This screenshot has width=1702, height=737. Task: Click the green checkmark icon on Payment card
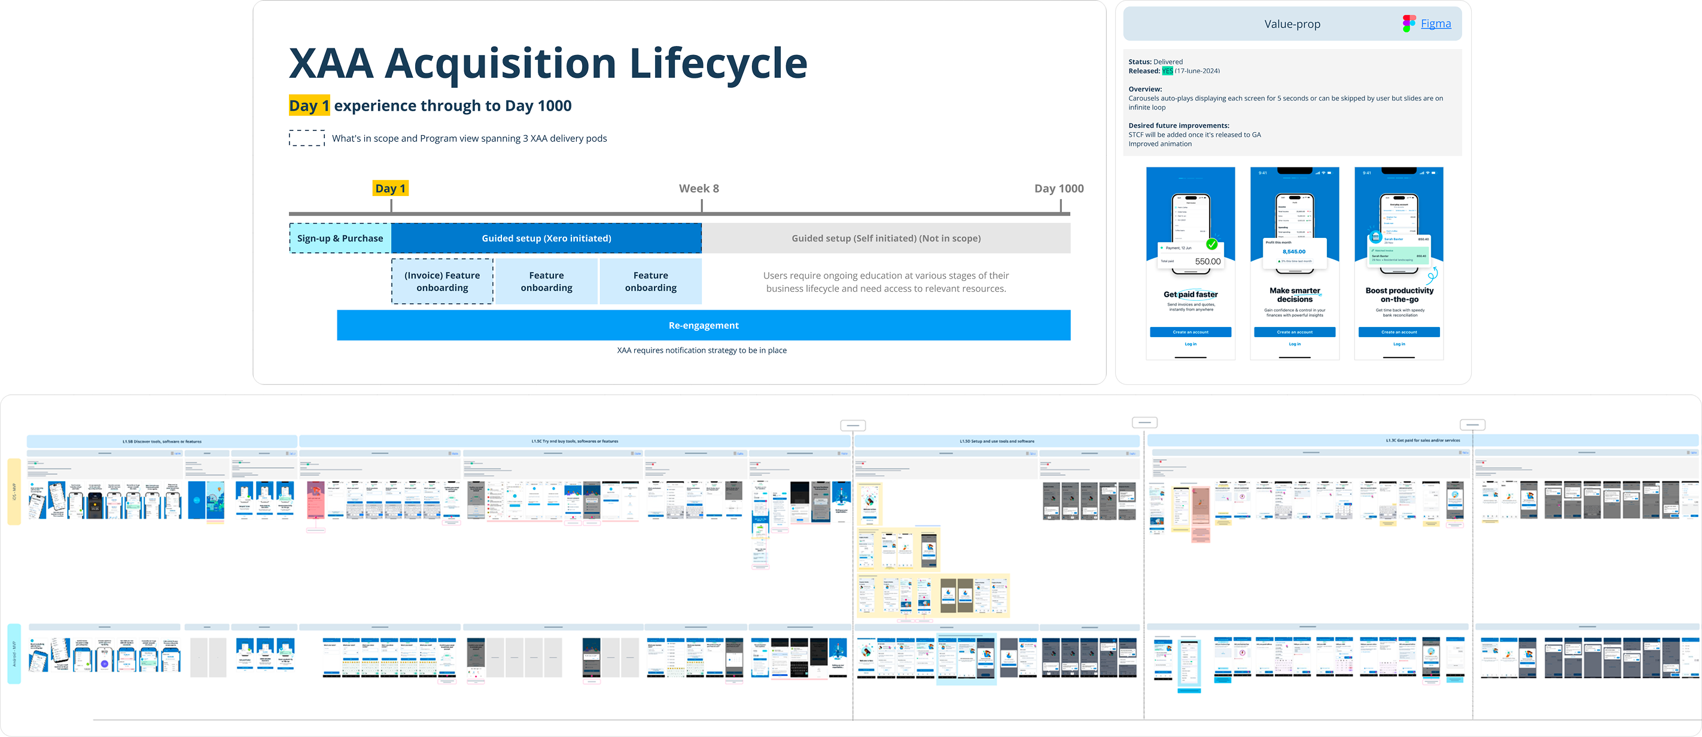(x=1212, y=244)
